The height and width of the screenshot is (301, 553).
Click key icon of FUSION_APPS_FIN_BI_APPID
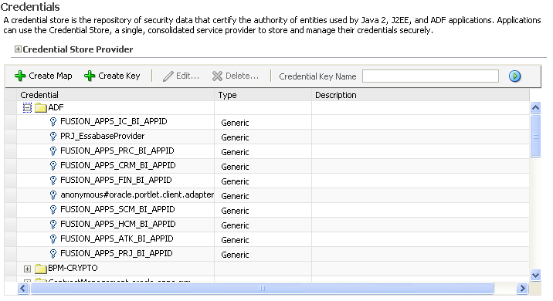click(53, 181)
